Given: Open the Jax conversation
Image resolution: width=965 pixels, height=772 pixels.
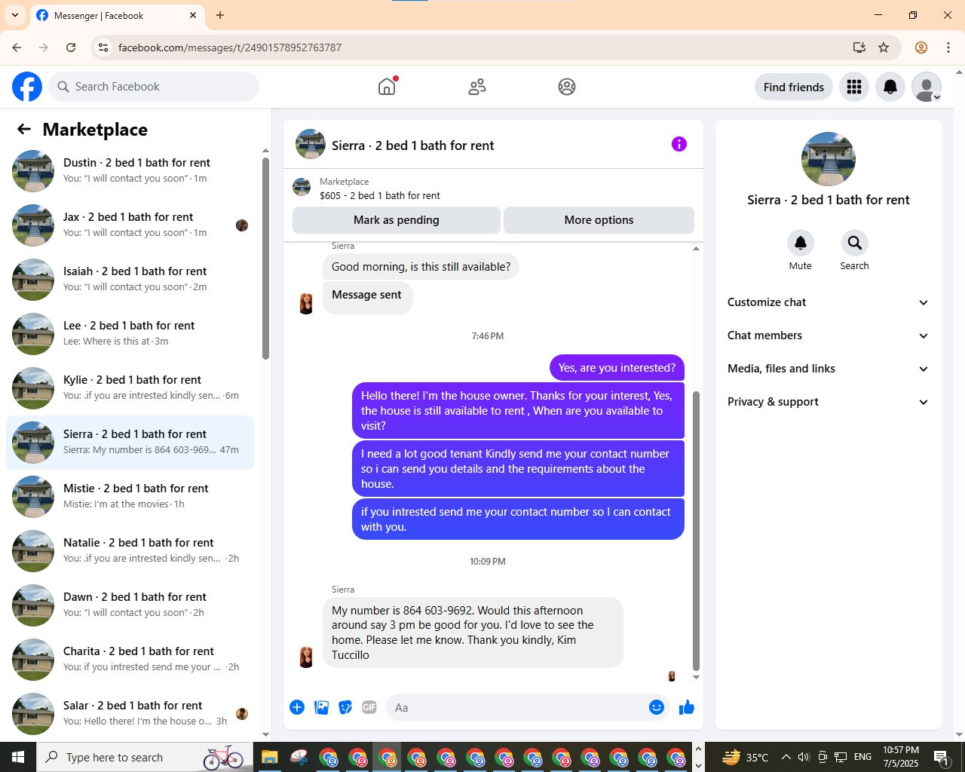Looking at the screenshot, I should tap(130, 225).
